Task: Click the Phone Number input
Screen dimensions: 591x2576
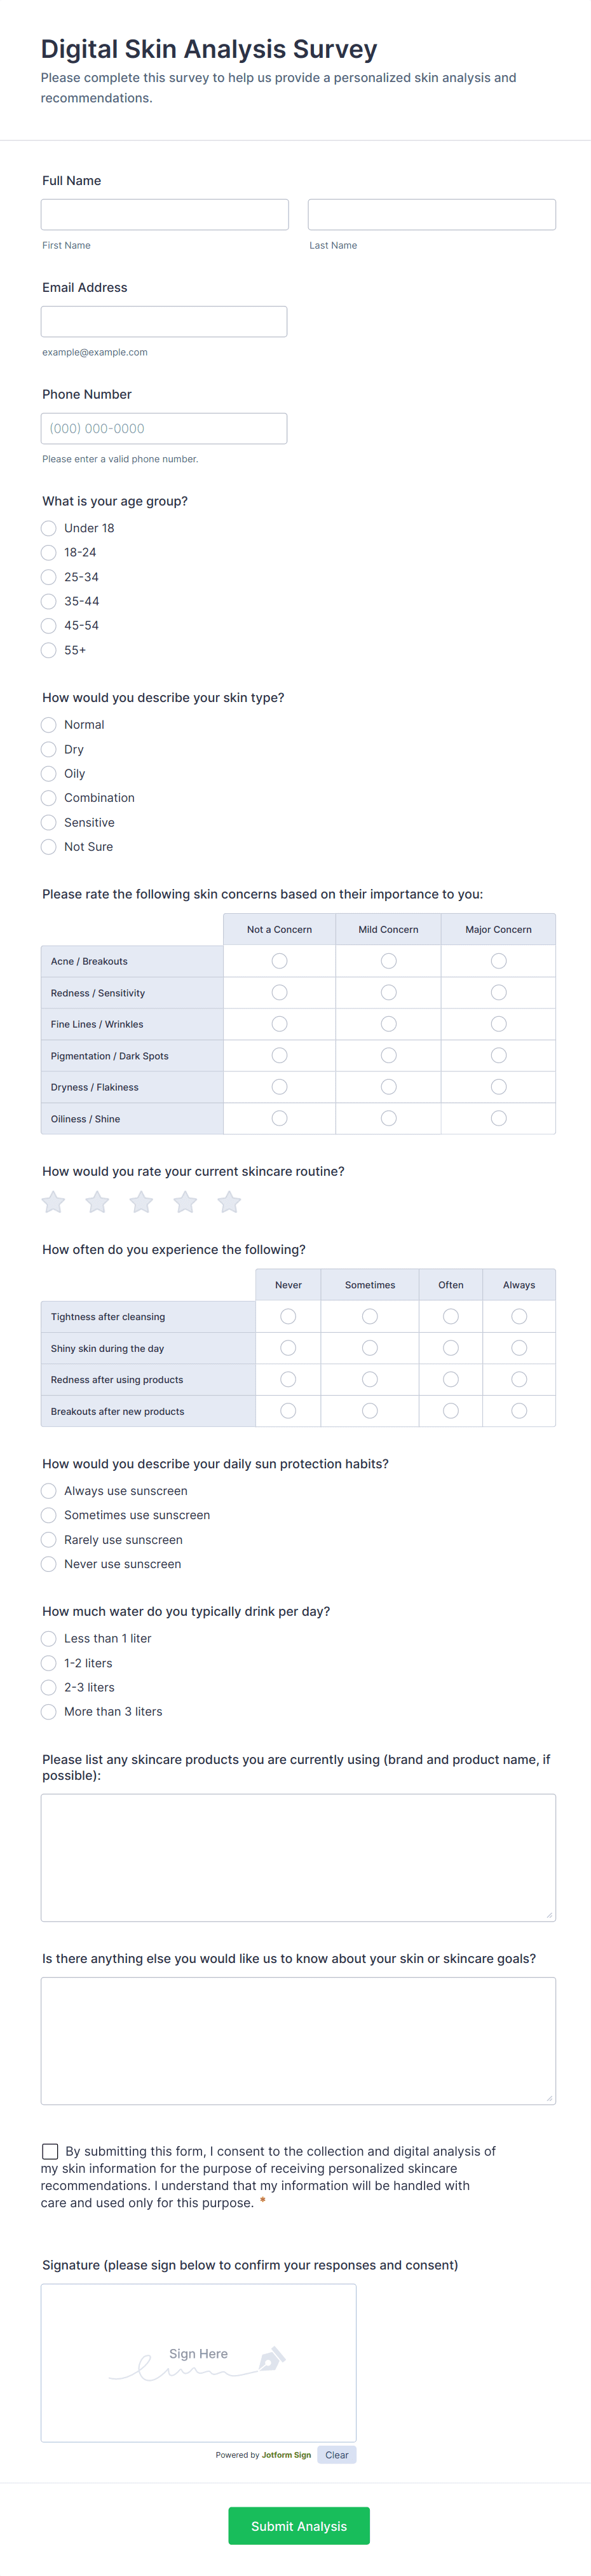Action: pyautogui.click(x=164, y=429)
